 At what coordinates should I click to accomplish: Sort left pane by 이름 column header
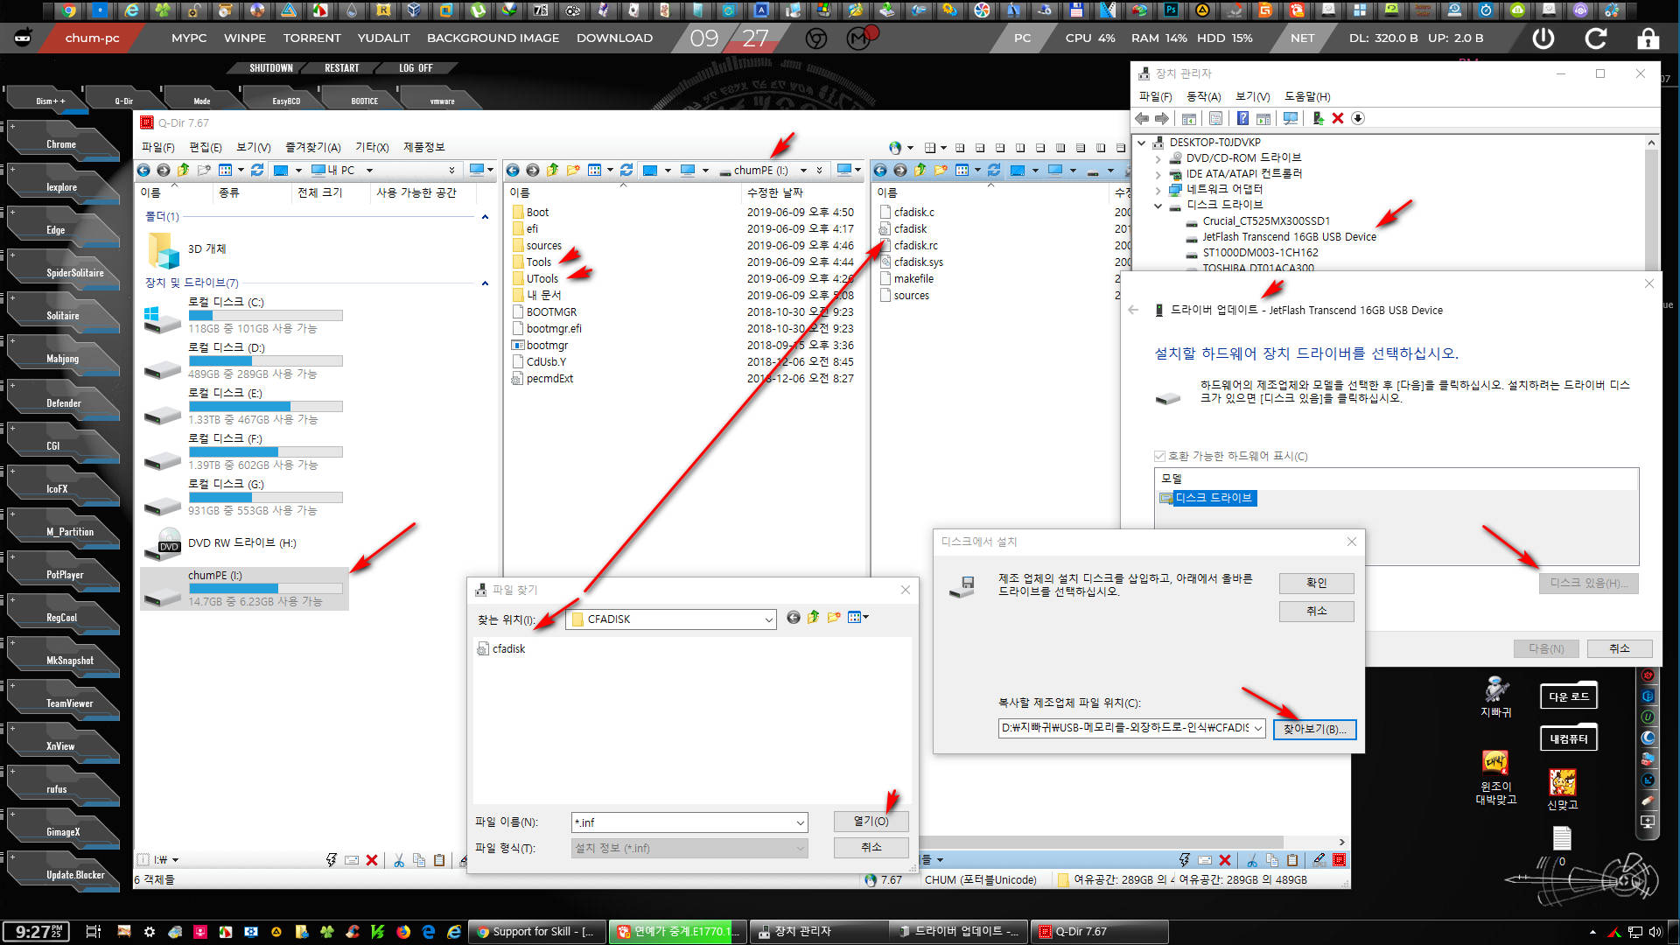point(173,192)
